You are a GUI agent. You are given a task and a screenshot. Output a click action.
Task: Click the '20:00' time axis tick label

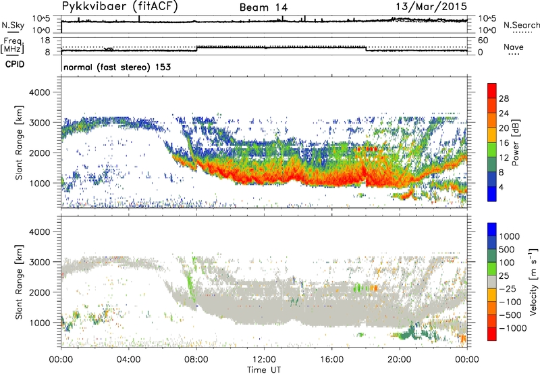(x=400, y=360)
